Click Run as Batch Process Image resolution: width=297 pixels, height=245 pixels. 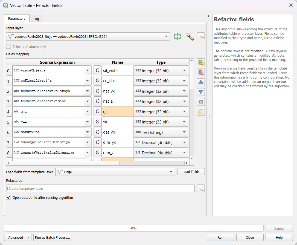[52, 237]
